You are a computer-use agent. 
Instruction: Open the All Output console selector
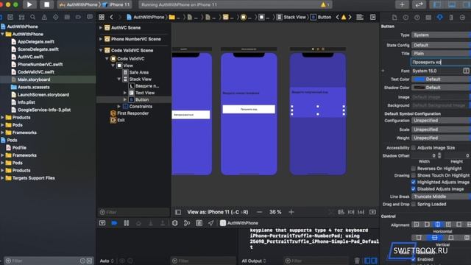click(x=254, y=261)
